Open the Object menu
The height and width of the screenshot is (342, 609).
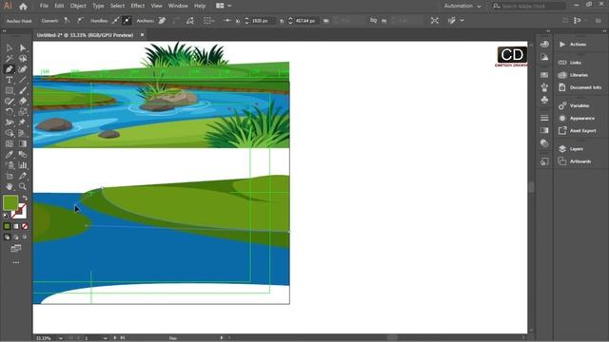(78, 6)
